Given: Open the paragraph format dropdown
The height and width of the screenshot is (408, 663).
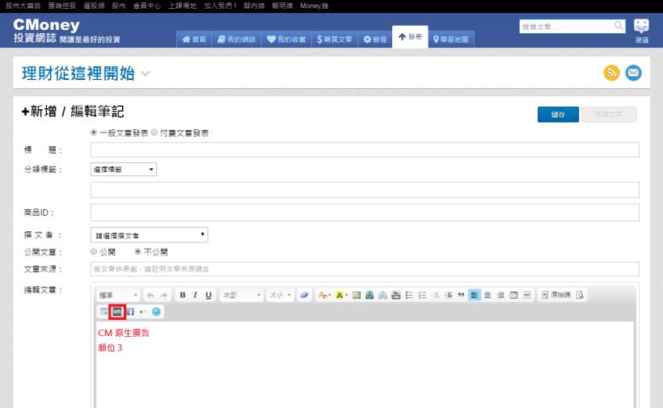Looking at the screenshot, I should click(118, 295).
